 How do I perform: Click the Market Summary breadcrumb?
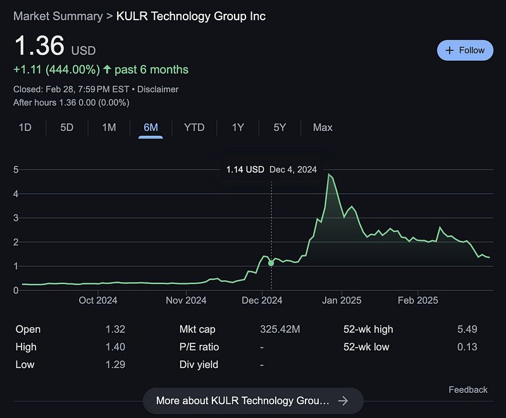[58, 16]
